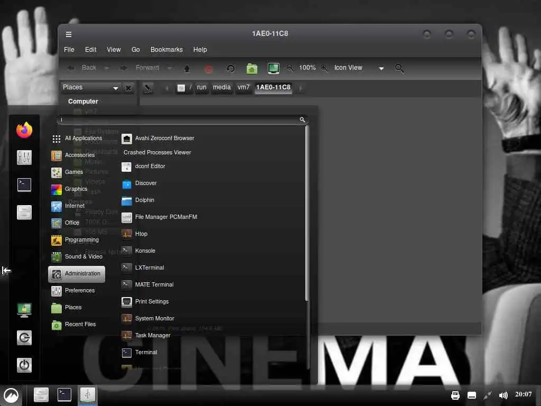Select the 1AE0-11C8 path button
The image size is (541, 406).
click(273, 87)
